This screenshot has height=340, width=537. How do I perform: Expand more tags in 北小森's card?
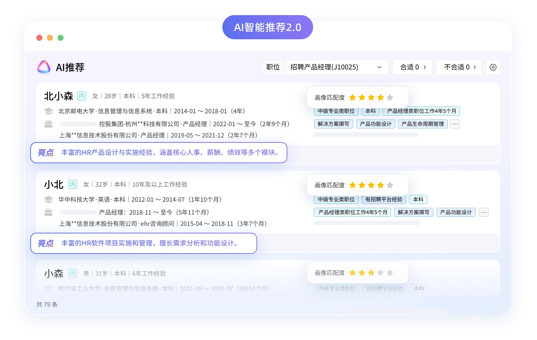(x=455, y=124)
